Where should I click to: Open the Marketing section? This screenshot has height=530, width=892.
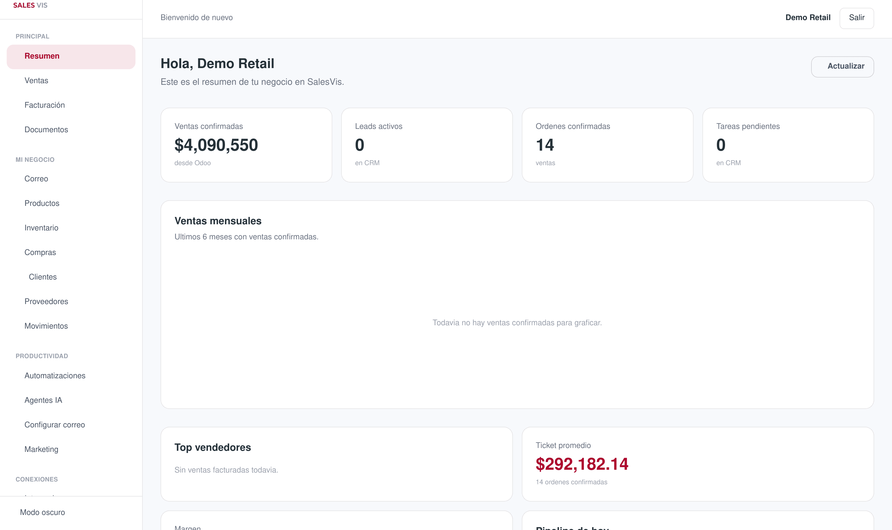click(71, 449)
